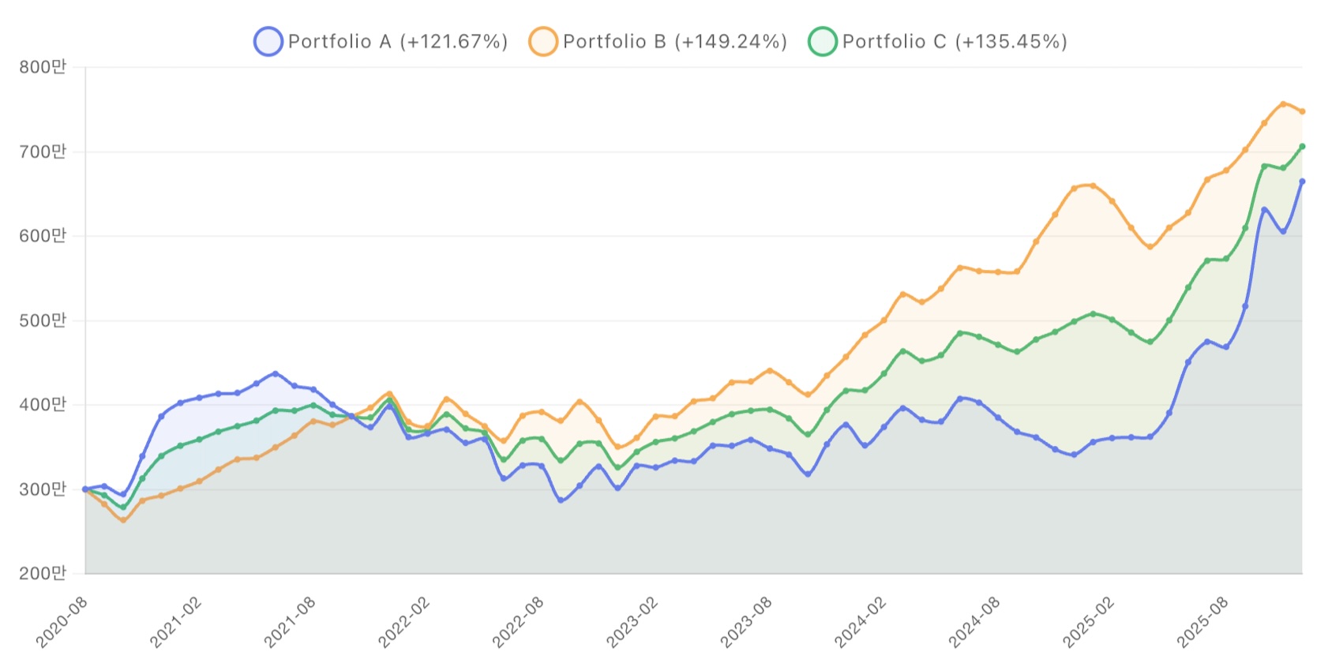This screenshot has height=663, width=1317.
Task: Click the 2023-02 x-axis label
Action: click(x=632, y=622)
